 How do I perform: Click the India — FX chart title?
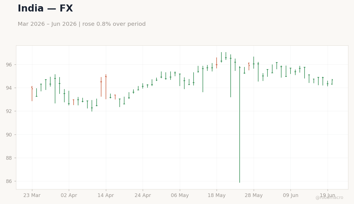[45, 9]
